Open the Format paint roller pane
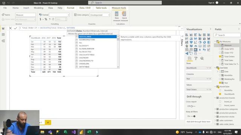The height and width of the screenshot is (135, 241). click(x=196, y=58)
